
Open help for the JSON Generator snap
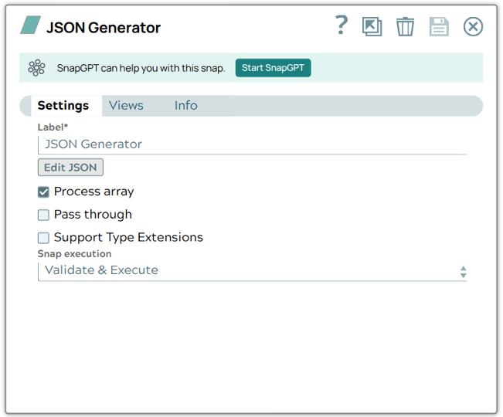pos(341,25)
